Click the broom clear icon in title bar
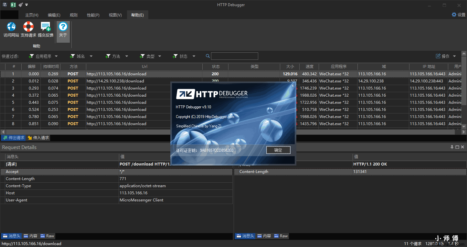This screenshot has height=247, width=467. [x=21, y=5]
